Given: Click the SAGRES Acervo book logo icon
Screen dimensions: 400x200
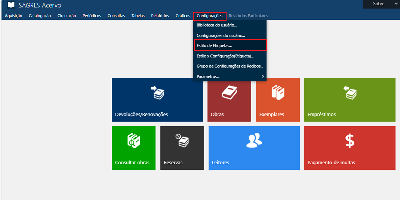Looking at the screenshot, I should (11, 5).
